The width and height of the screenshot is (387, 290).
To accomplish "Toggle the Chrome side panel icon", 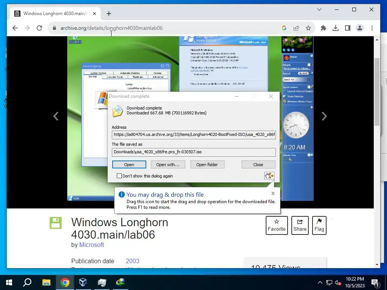I will click(x=348, y=28).
